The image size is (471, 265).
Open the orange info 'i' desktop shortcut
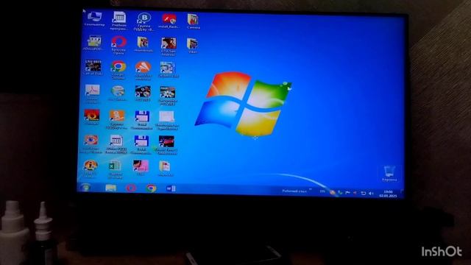point(91,169)
